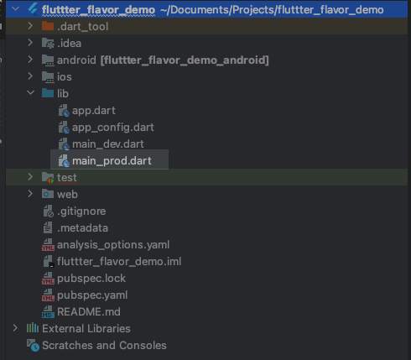The image size is (411, 360).
Task: Click the YML icon for pubspec.yaml
Action: point(48,295)
